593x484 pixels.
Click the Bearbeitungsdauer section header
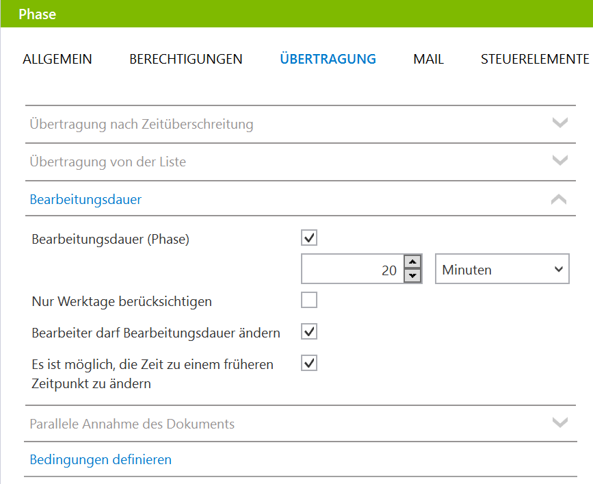[300, 199]
